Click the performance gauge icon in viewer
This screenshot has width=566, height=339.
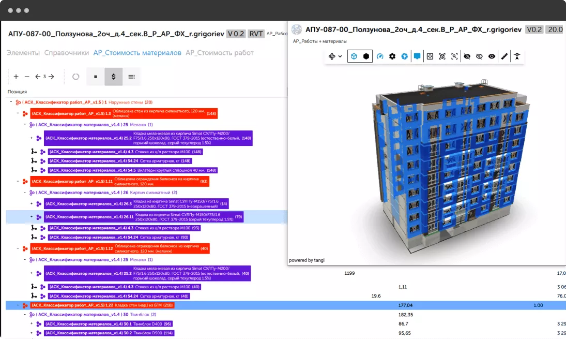click(x=380, y=56)
